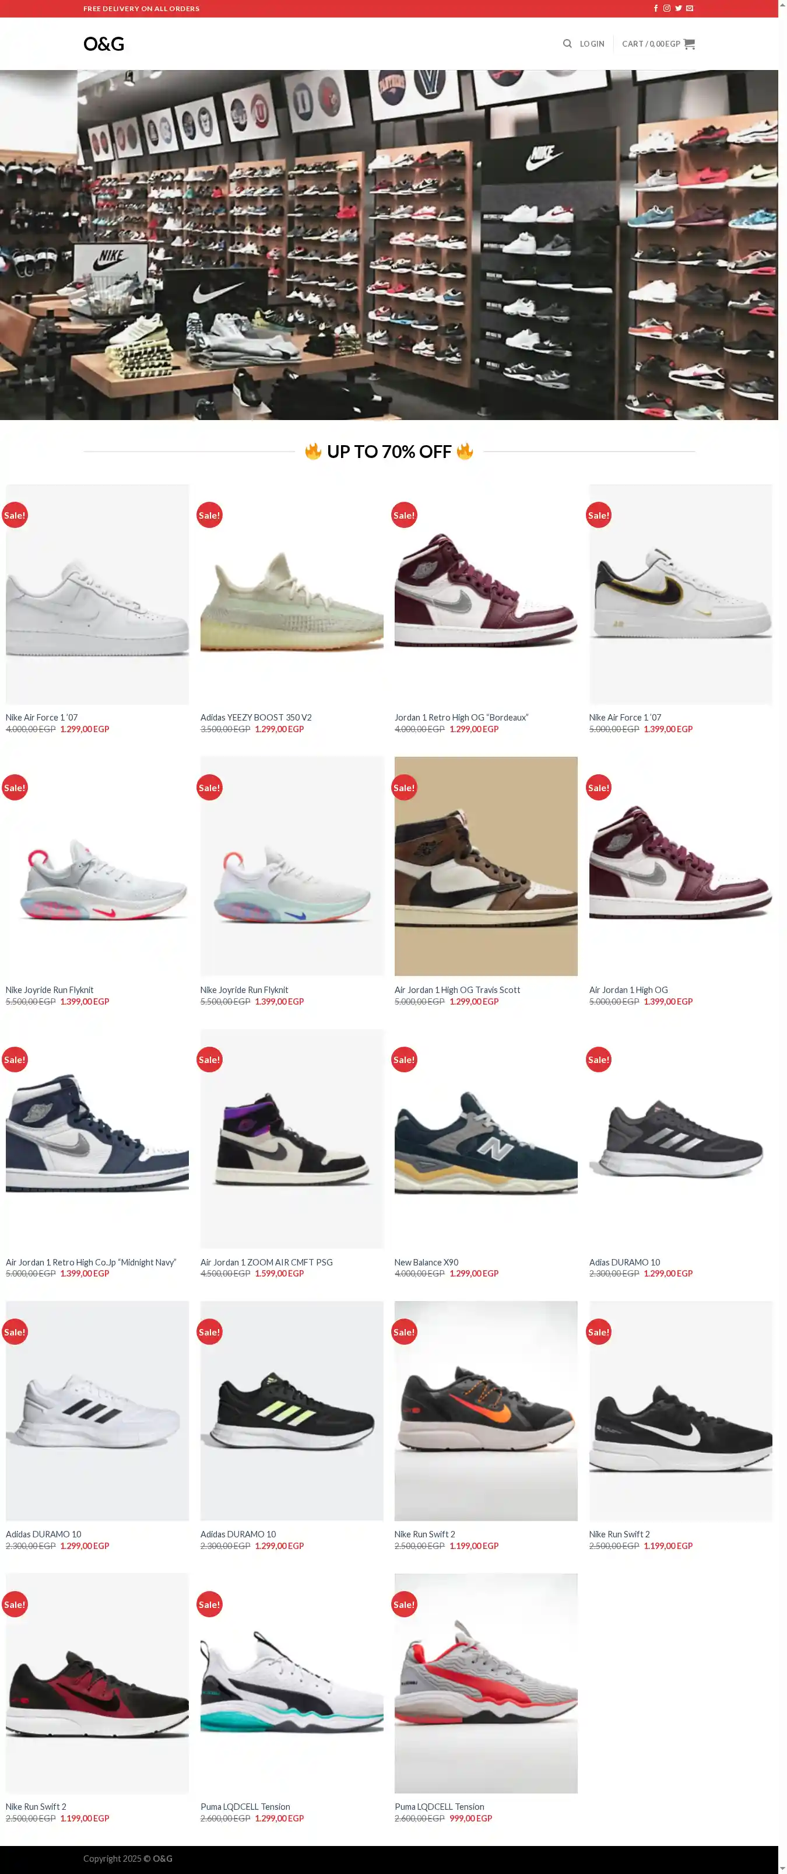
Task: Click Sale badge on Adidas YEEZY BOOST
Action: tap(209, 515)
